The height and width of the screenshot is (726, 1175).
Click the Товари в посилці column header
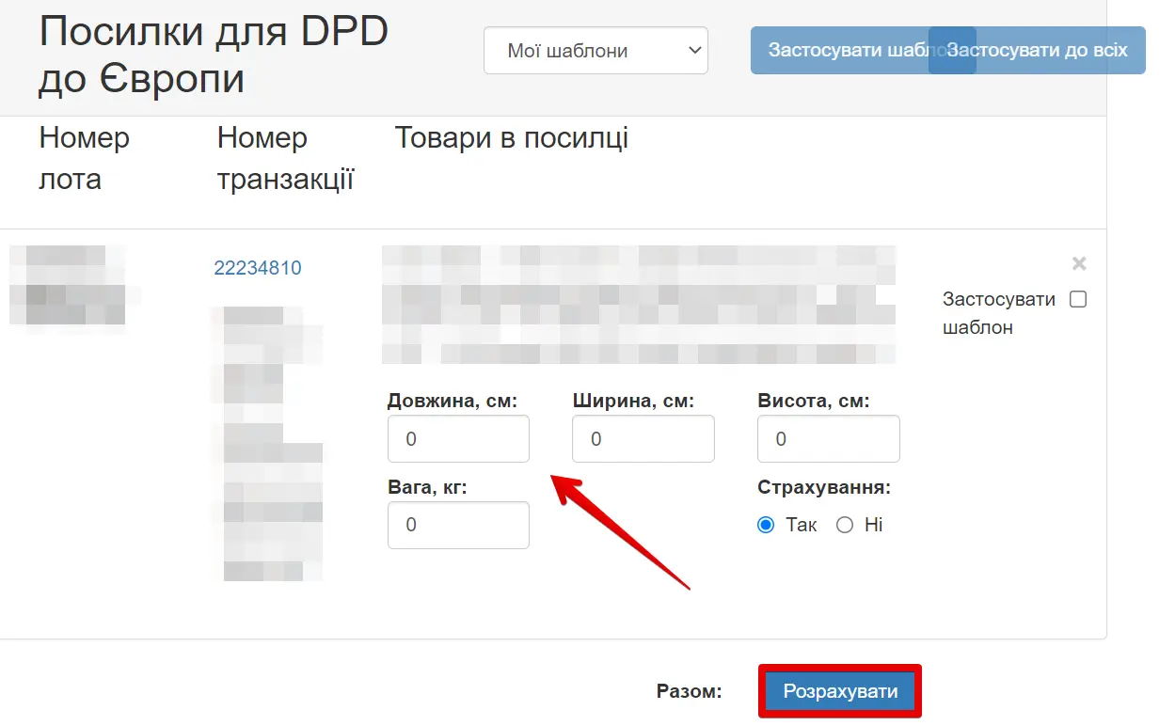(x=512, y=138)
